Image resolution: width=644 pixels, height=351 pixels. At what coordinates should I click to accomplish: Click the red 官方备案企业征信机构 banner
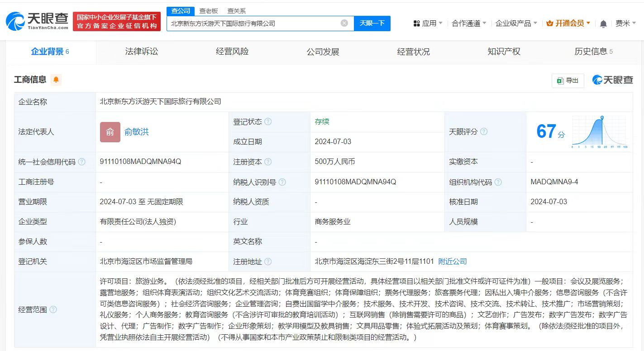(117, 21)
